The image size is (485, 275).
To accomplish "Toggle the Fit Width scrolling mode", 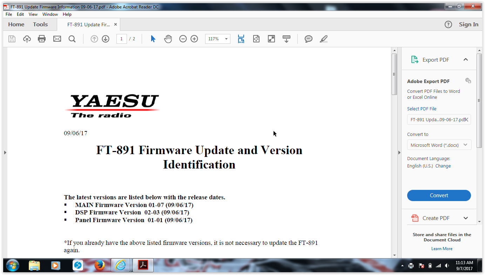I will (241, 39).
